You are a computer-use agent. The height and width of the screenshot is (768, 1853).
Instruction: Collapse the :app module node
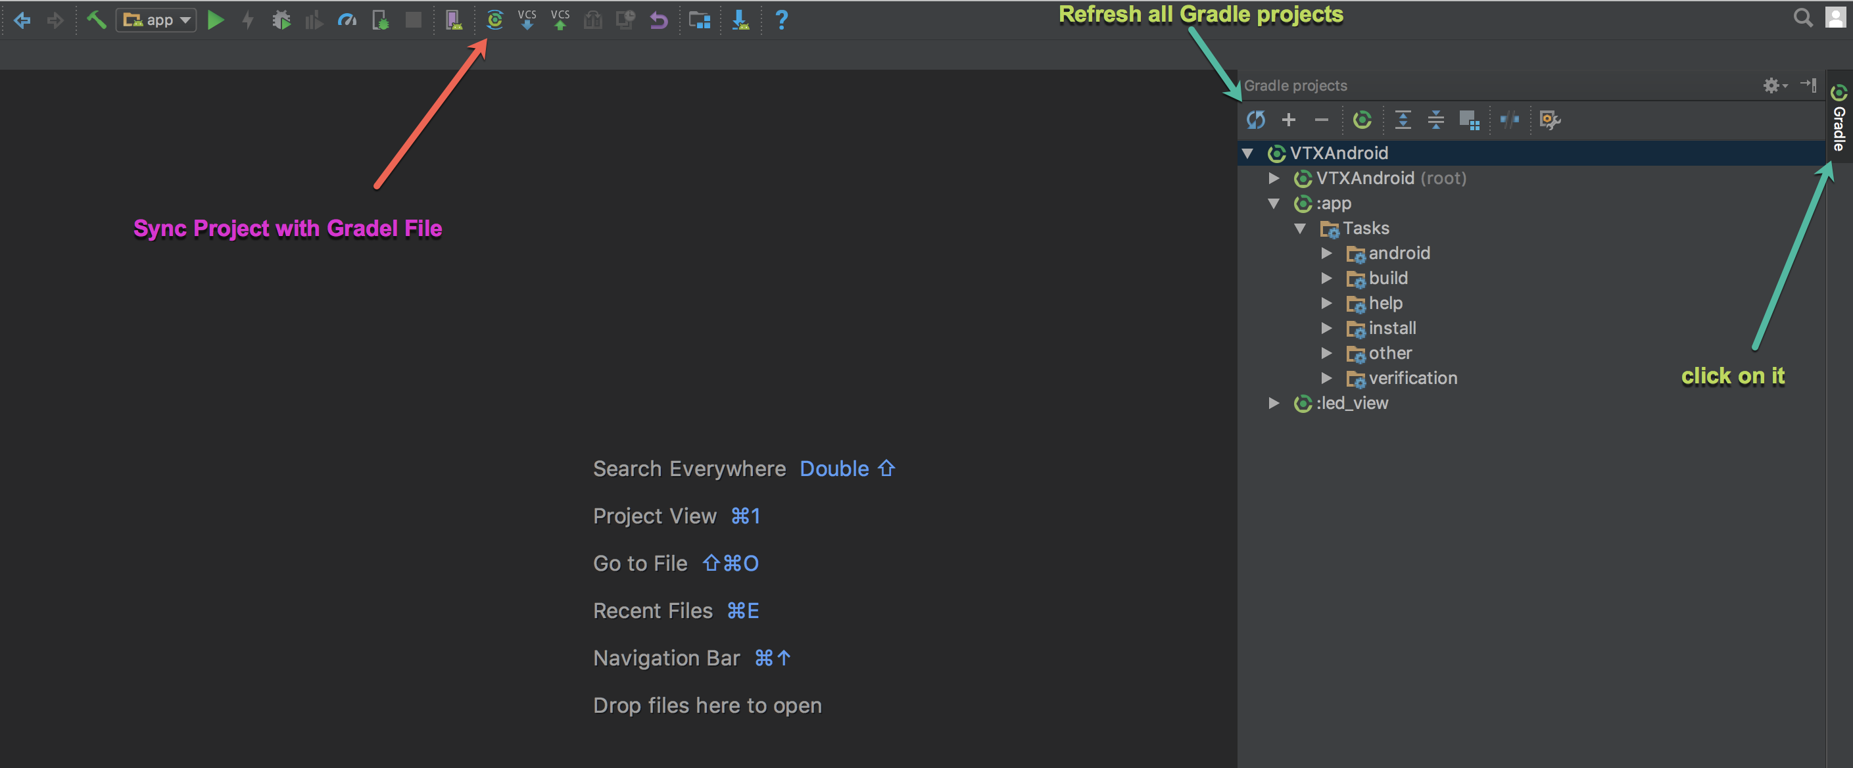pos(1273,203)
